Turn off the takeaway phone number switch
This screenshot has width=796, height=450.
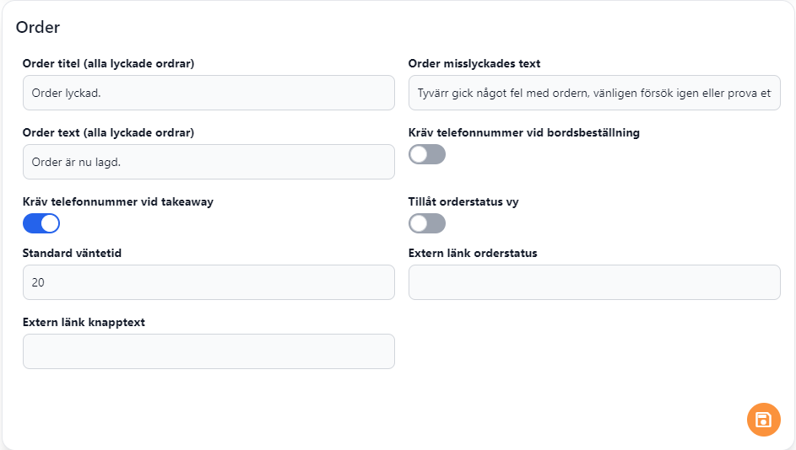[41, 223]
